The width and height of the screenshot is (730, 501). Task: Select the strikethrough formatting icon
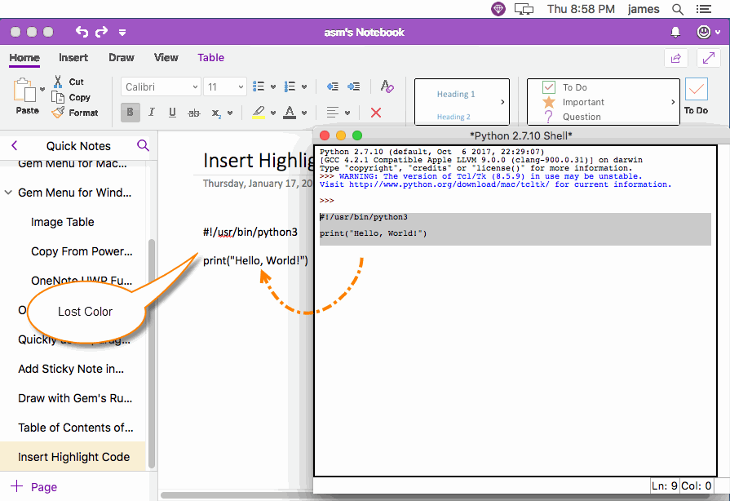(x=194, y=113)
